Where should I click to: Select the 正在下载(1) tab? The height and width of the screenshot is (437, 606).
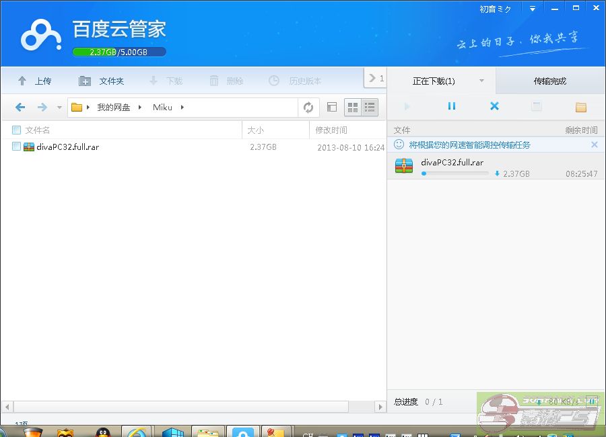click(x=434, y=81)
